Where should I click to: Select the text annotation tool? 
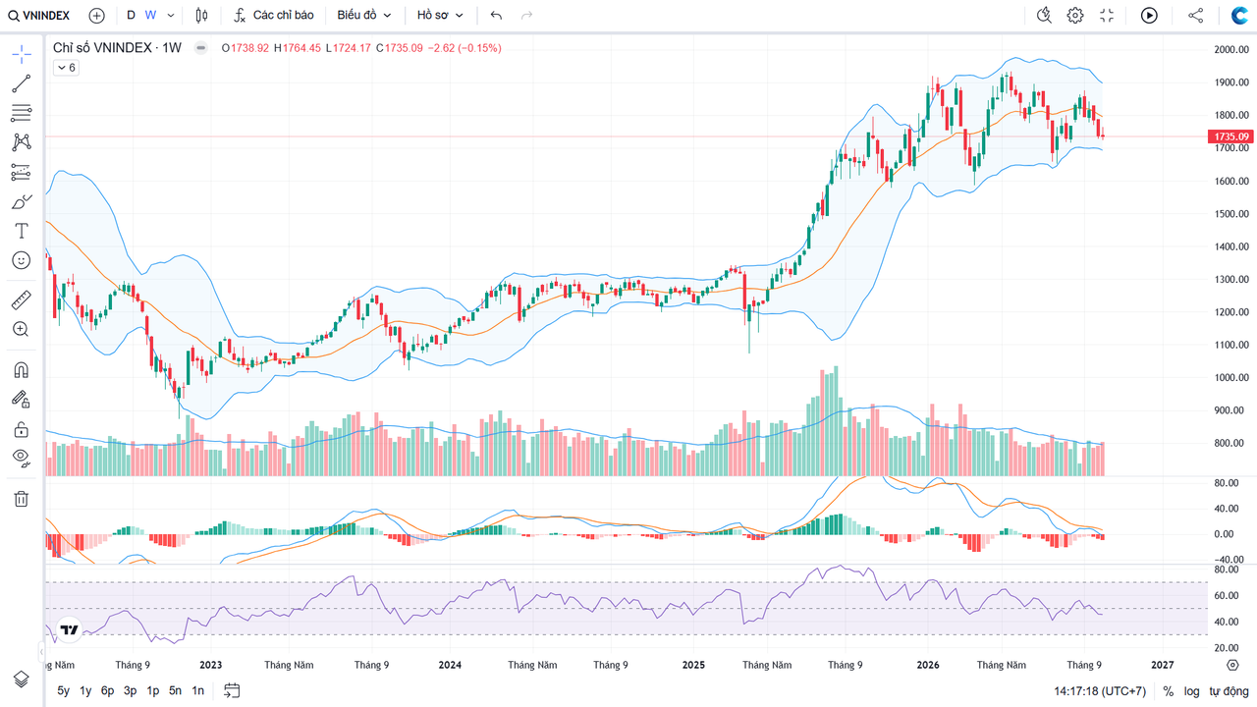click(x=22, y=231)
